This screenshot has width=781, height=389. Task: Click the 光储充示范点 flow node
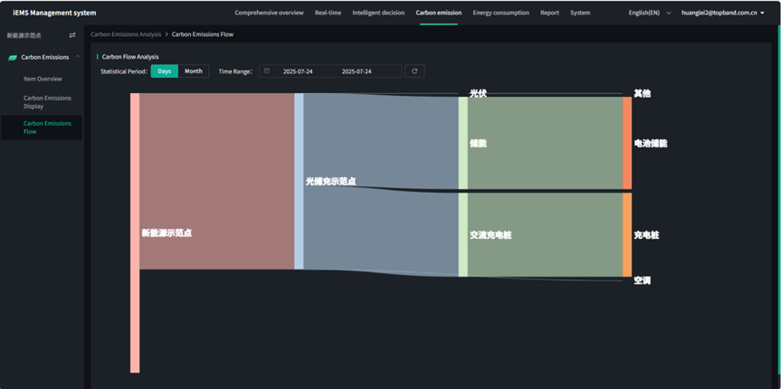(299, 181)
